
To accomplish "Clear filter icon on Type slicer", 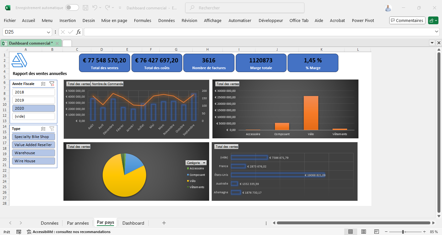I will coord(52,129).
